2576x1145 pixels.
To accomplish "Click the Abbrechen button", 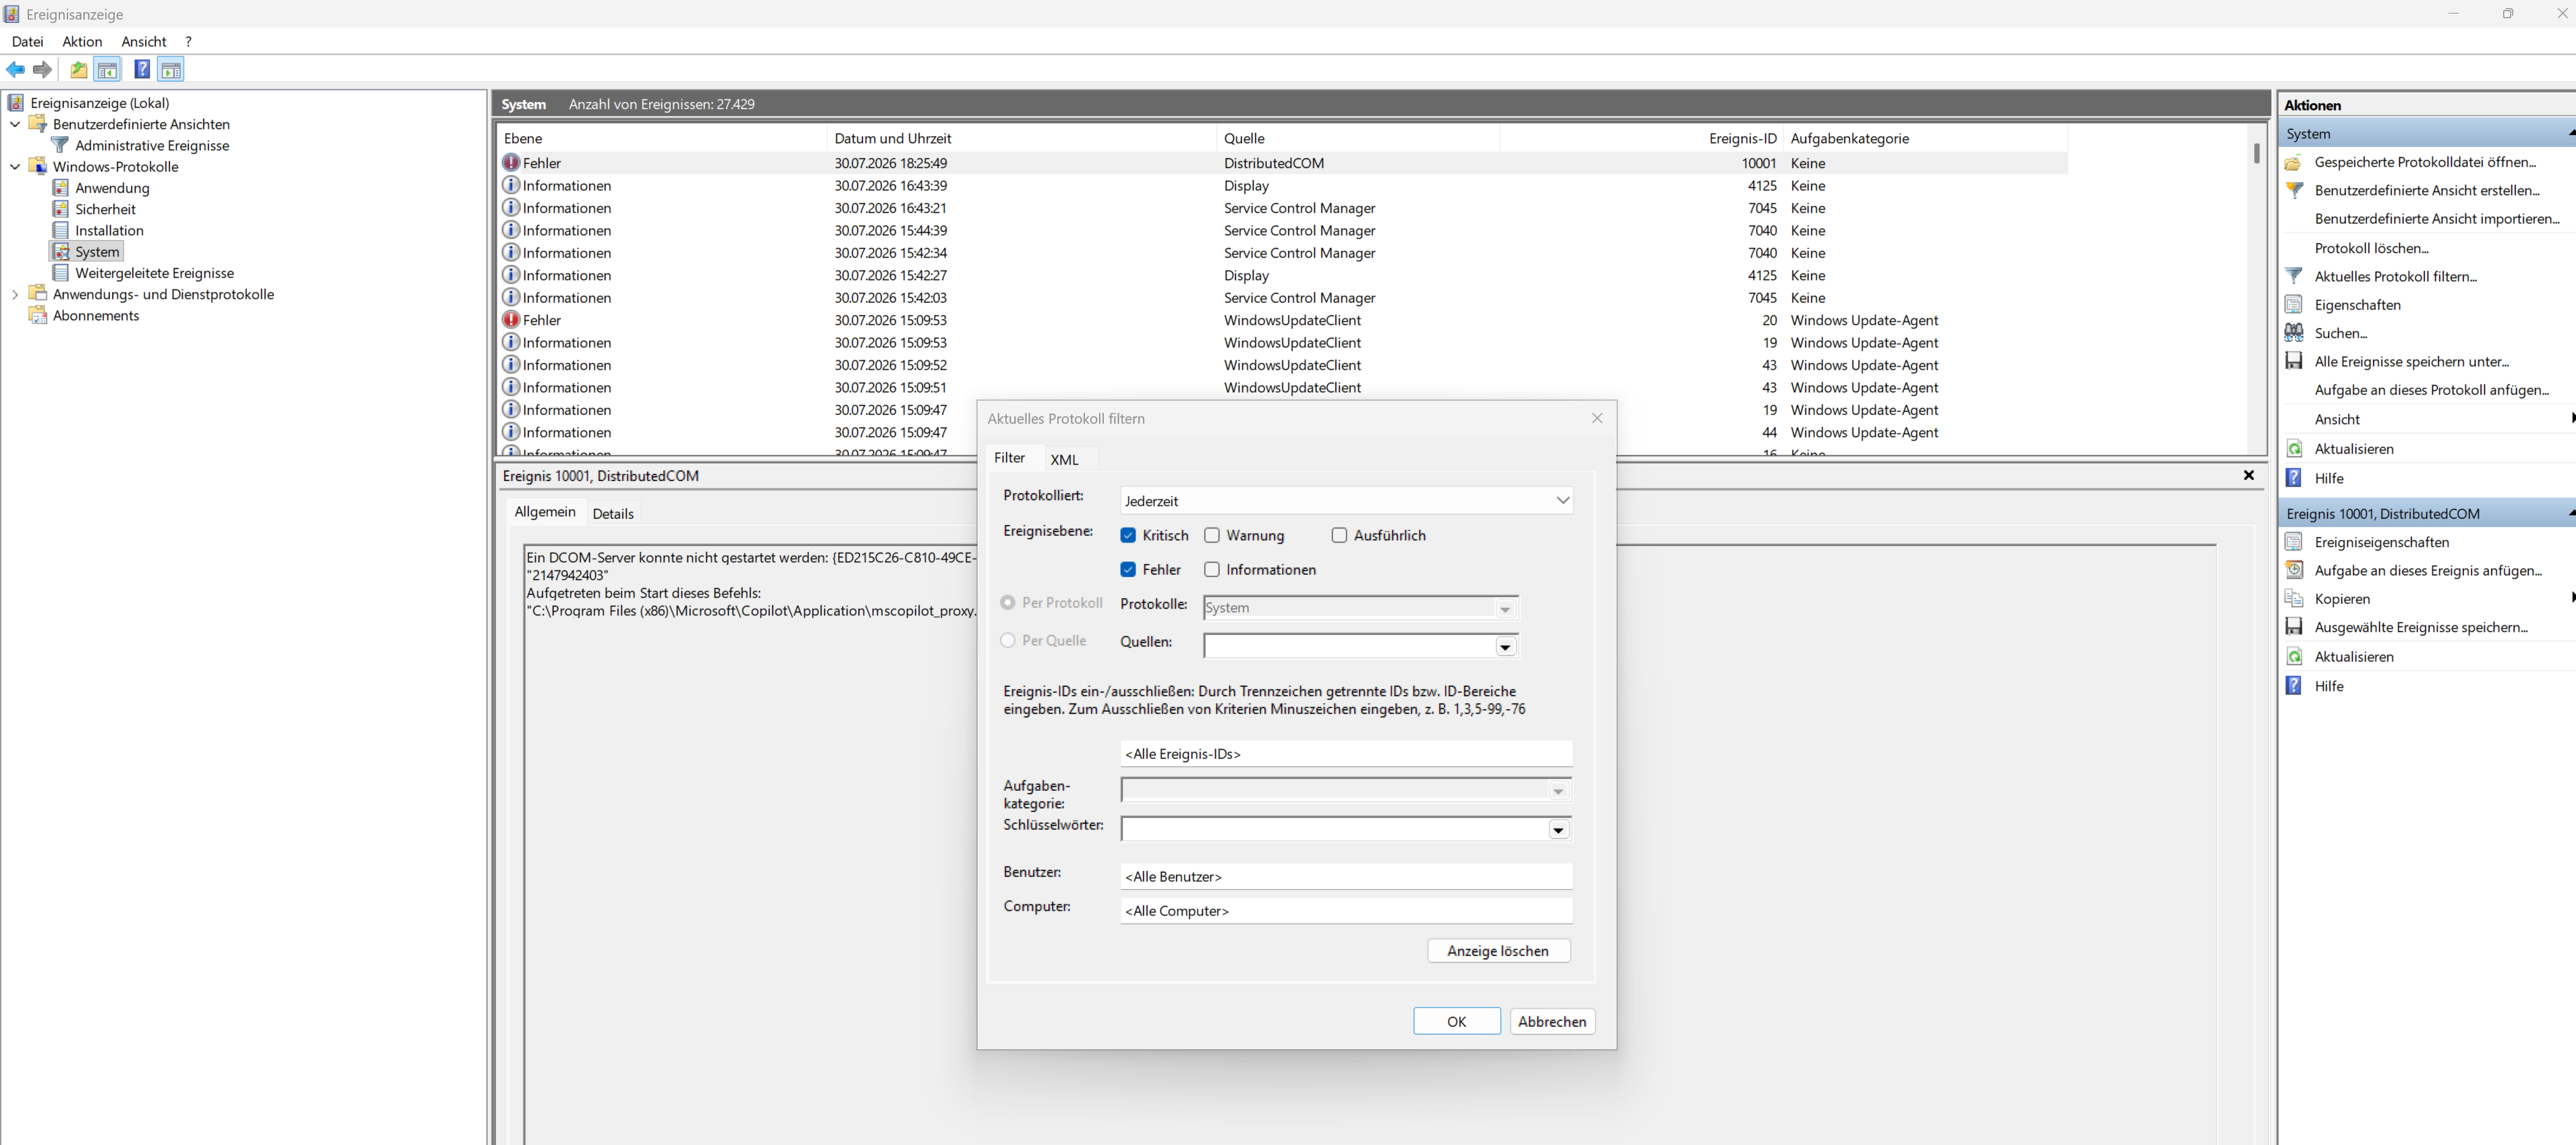I will click(x=1552, y=1021).
